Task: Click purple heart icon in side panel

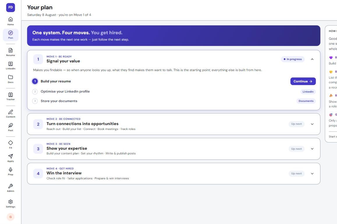Action: [331, 57]
